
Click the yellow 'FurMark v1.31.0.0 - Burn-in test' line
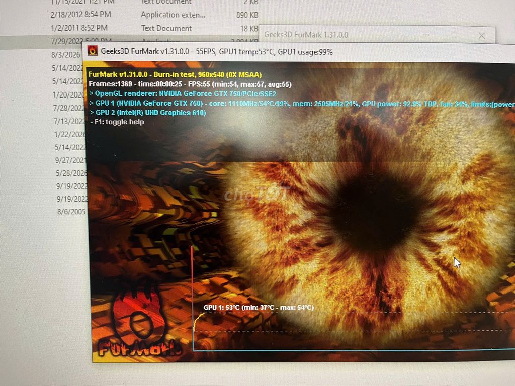point(175,74)
